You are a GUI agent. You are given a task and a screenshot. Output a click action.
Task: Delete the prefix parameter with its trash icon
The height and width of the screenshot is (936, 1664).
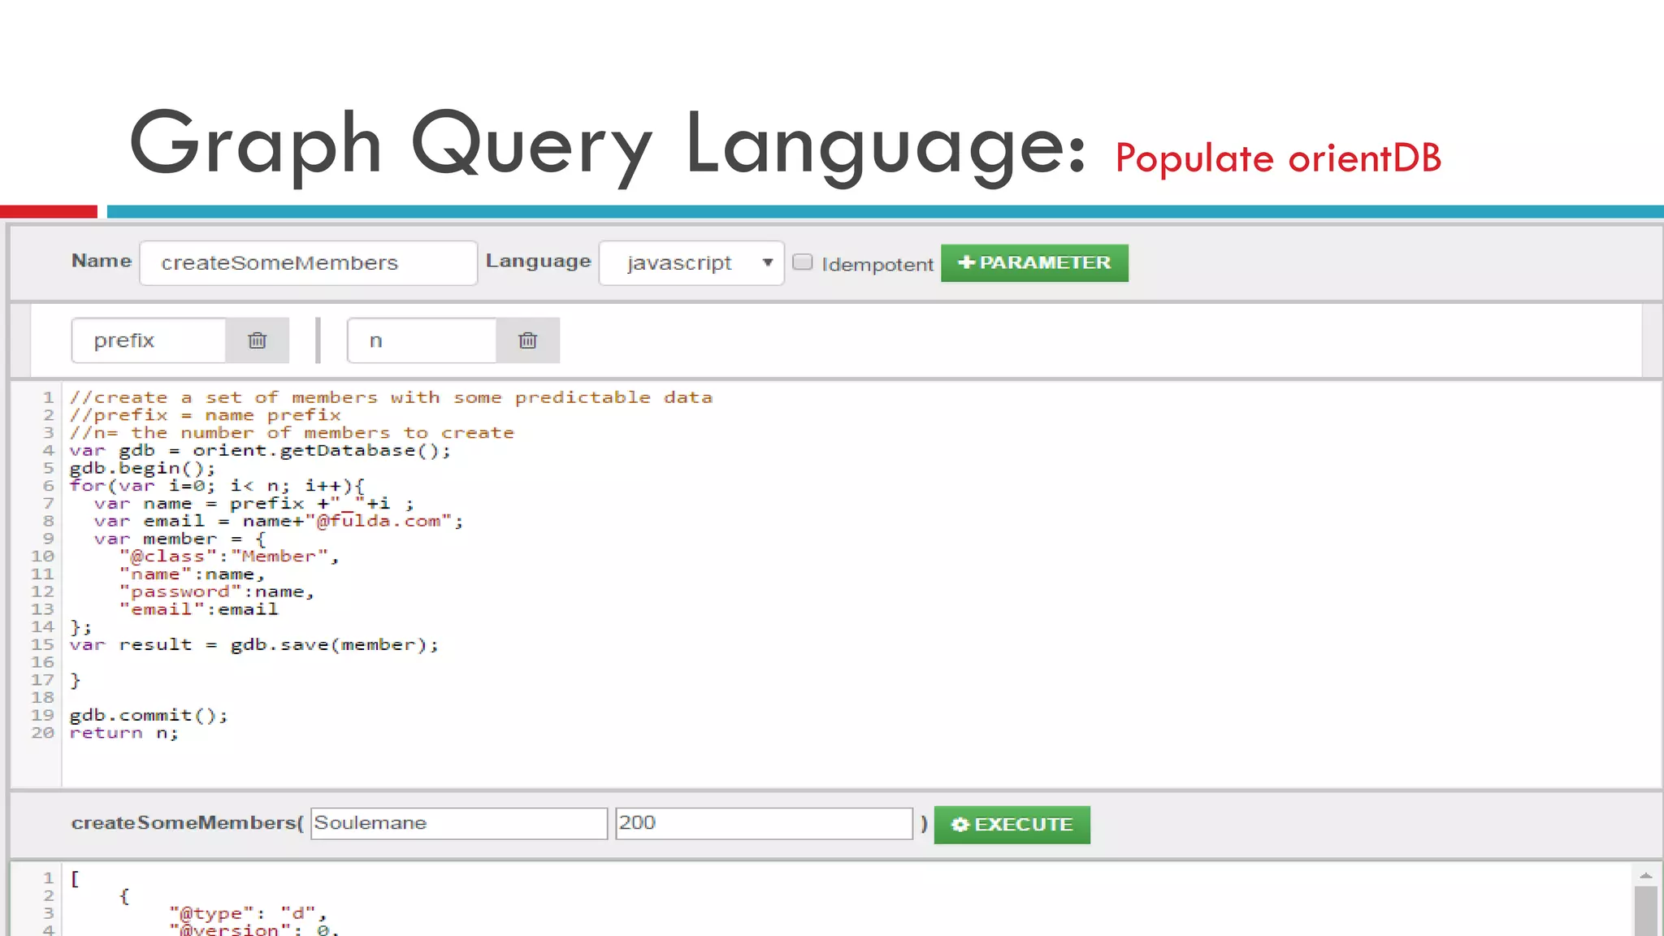click(x=258, y=340)
